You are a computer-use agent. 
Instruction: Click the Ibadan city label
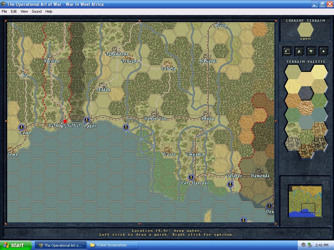point(103,90)
